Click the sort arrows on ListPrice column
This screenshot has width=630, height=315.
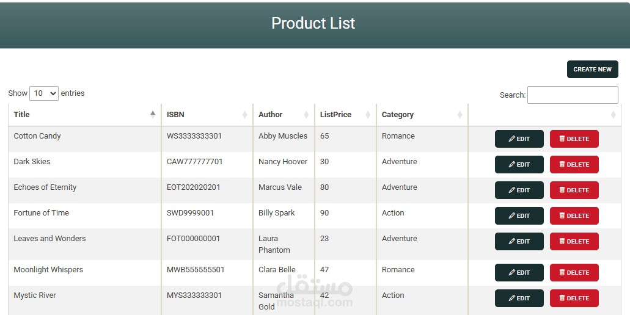368,115
